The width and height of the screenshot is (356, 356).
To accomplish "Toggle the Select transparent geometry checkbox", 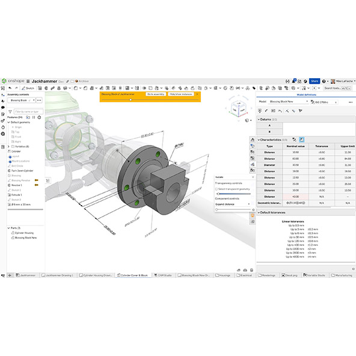I will click(x=216, y=189).
